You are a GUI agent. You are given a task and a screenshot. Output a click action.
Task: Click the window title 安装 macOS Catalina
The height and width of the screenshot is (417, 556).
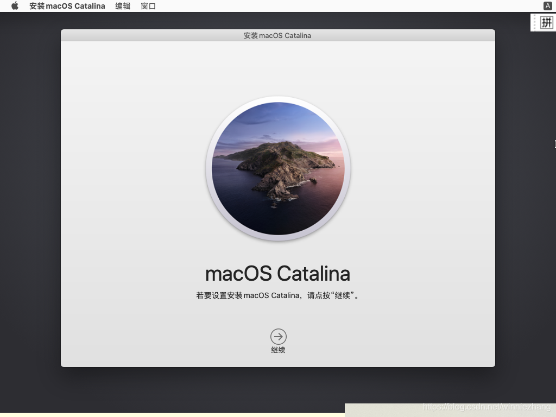[277, 35]
